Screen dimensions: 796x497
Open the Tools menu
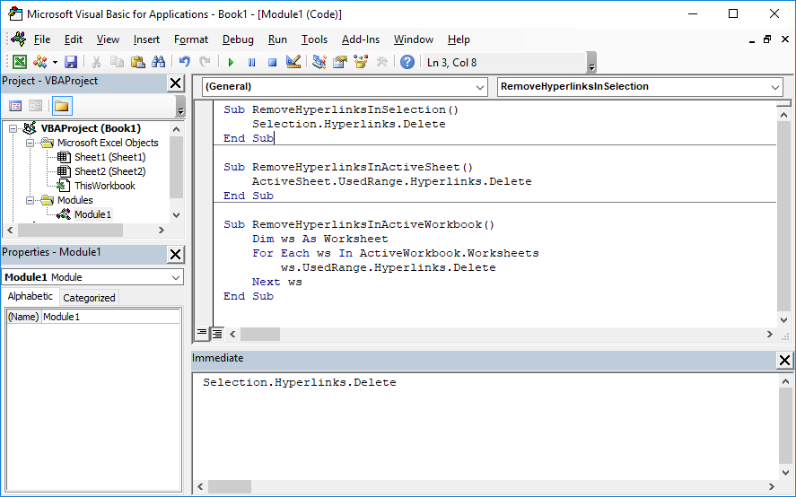click(x=314, y=39)
